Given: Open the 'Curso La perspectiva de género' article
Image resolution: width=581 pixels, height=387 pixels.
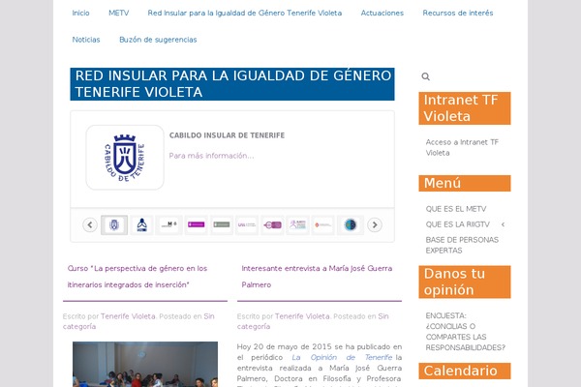Looking at the screenshot, I should click(138, 277).
